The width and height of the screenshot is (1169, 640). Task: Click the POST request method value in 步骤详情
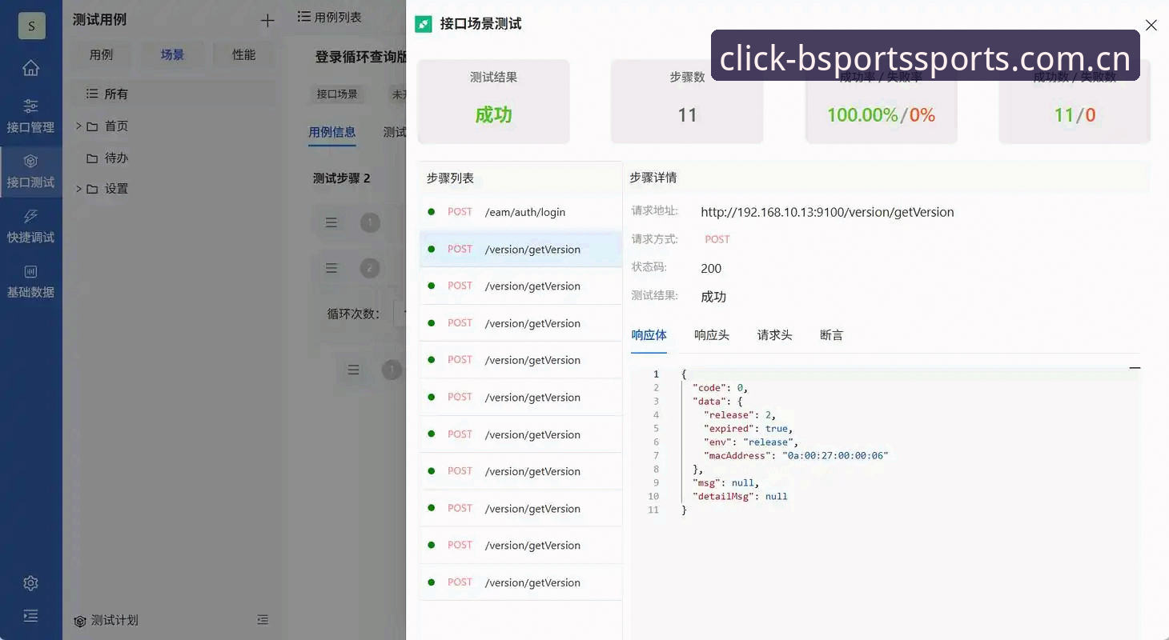[717, 239]
